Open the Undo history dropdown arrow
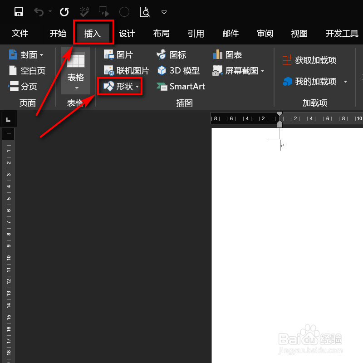The height and width of the screenshot is (363, 363). pos(50,11)
